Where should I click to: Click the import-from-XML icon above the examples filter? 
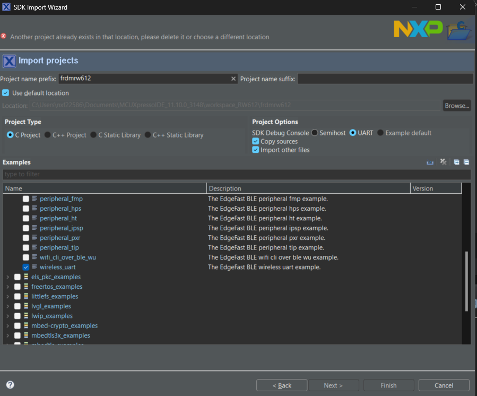click(430, 162)
